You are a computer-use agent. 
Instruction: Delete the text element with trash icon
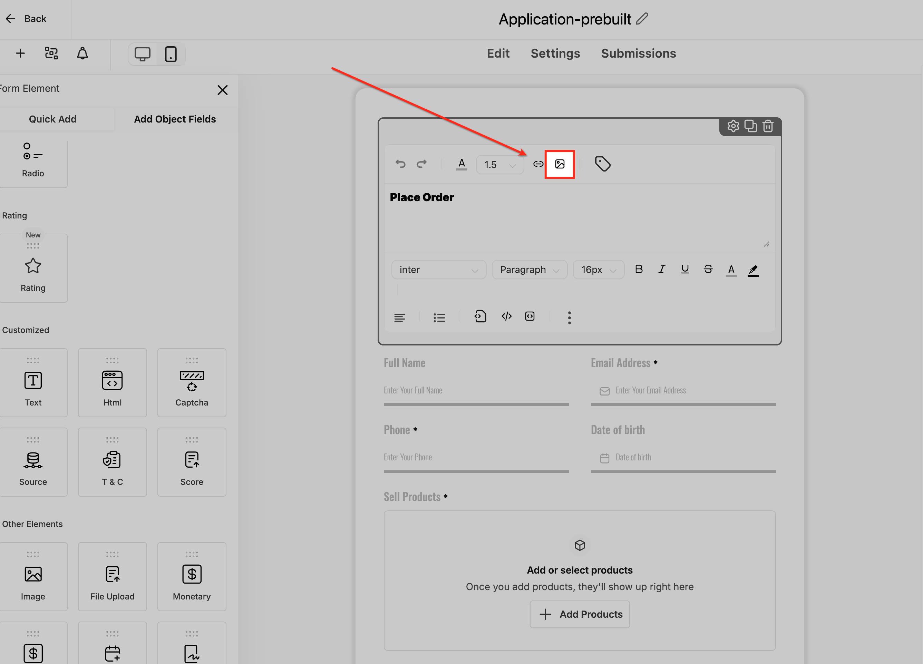point(768,126)
